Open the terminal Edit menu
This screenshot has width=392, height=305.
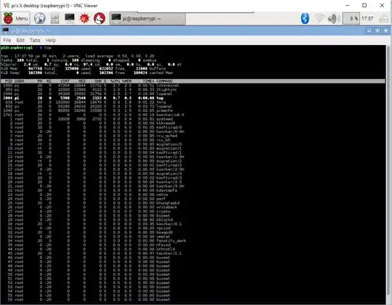point(20,40)
